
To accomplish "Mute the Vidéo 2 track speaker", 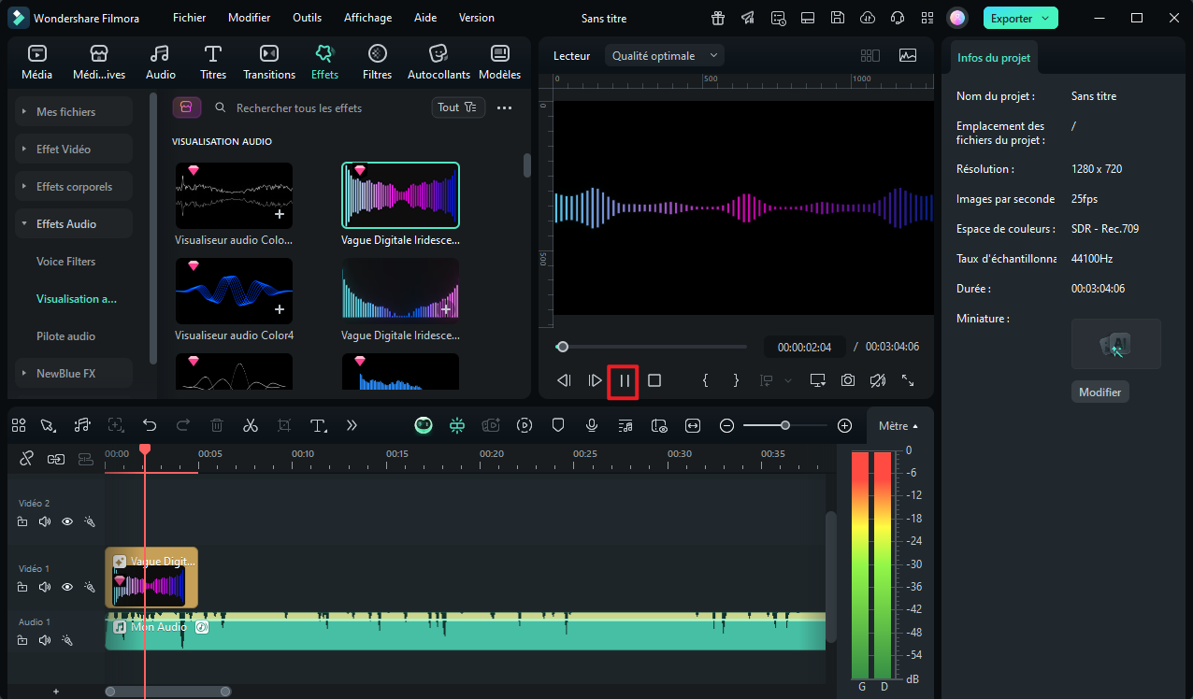I will coord(45,521).
